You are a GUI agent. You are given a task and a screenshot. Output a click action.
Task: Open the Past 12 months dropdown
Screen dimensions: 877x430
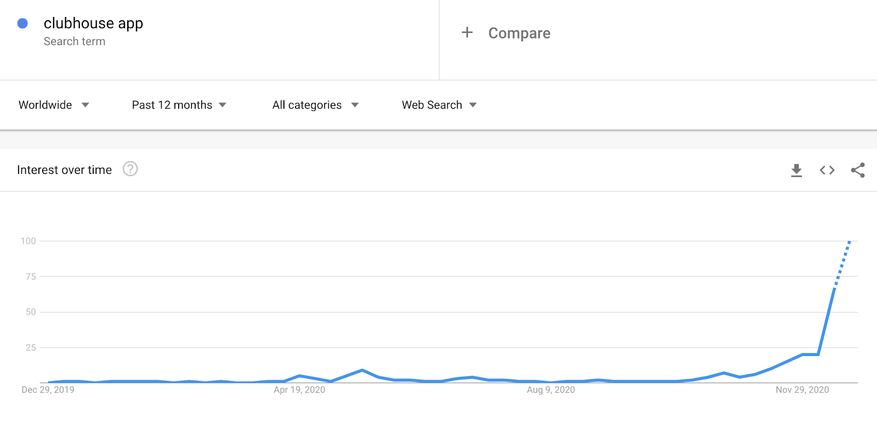(179, 105)
